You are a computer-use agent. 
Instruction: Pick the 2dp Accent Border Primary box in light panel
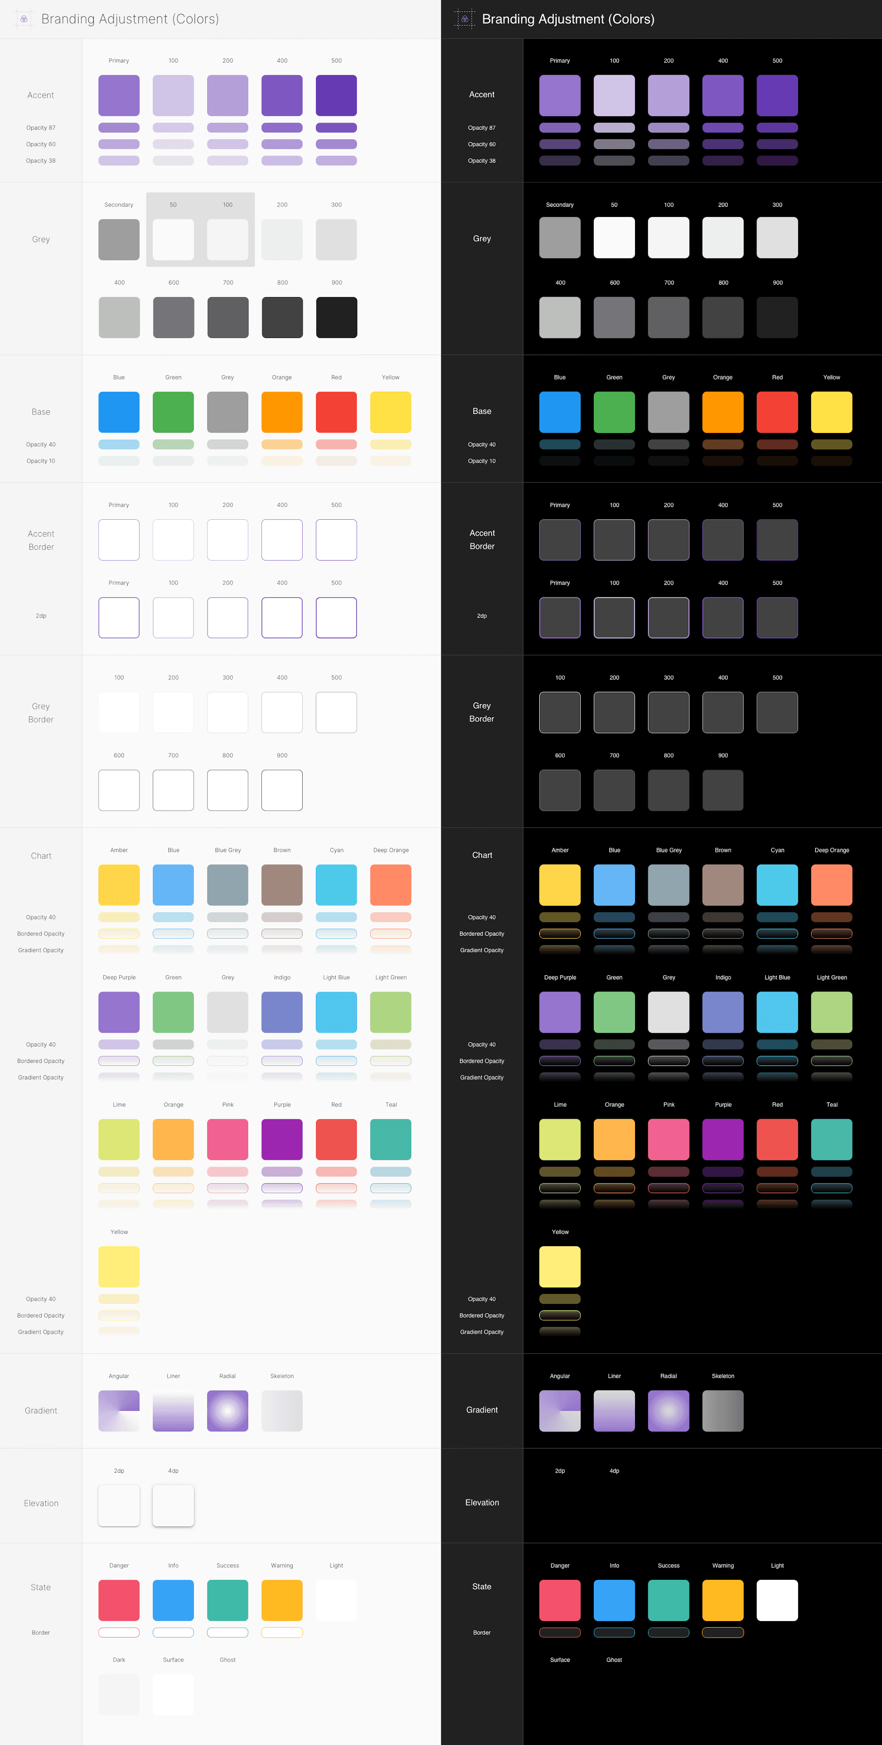pos(119,618)
